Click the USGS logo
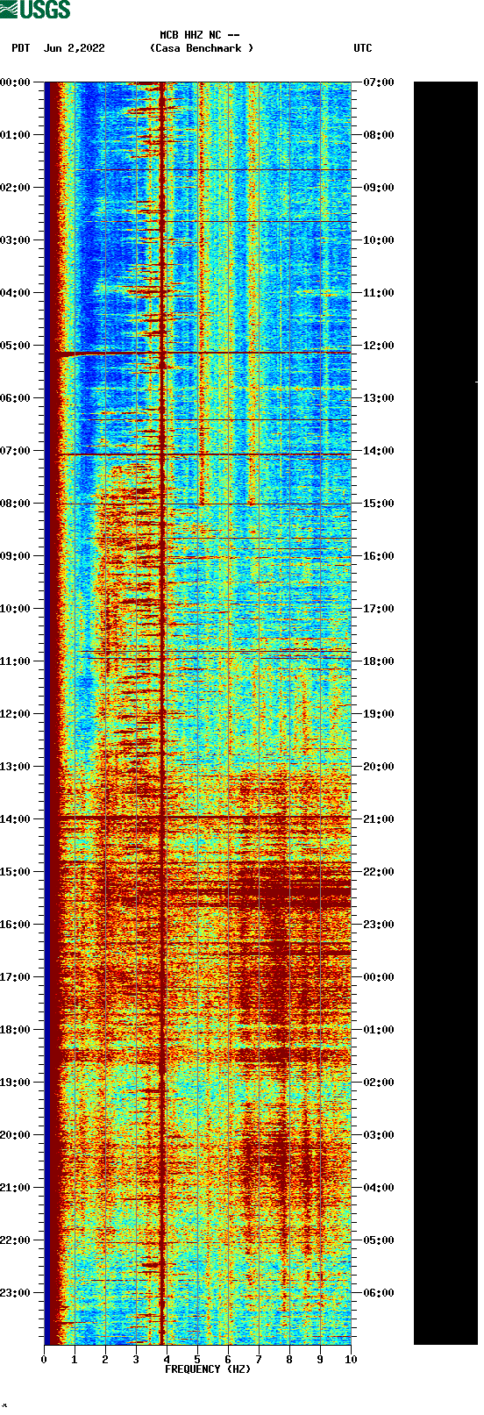This screenshot has width=484, height=1415. [36, 10]
